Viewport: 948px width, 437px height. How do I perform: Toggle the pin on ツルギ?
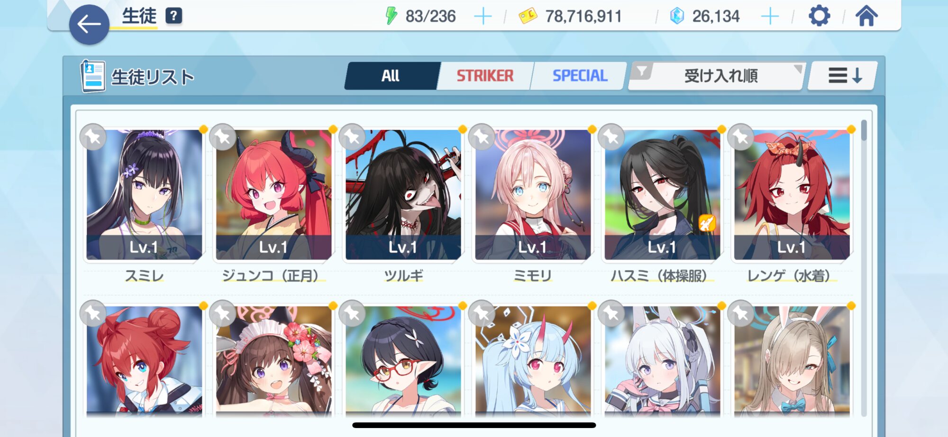click(x=352, y=137)
